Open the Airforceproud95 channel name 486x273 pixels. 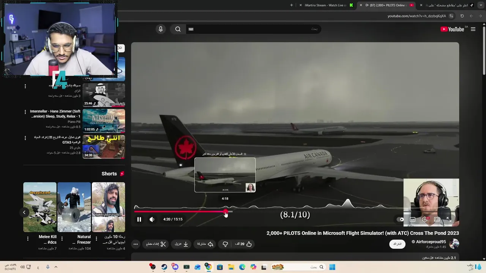[x=431, y=242]
